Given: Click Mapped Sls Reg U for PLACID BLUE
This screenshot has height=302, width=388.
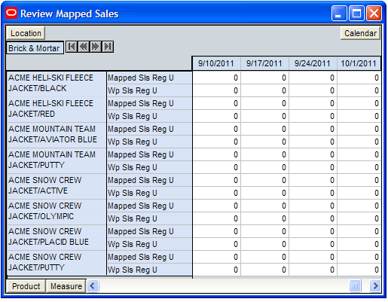Looking at the screenshot, I should (149, 231).
